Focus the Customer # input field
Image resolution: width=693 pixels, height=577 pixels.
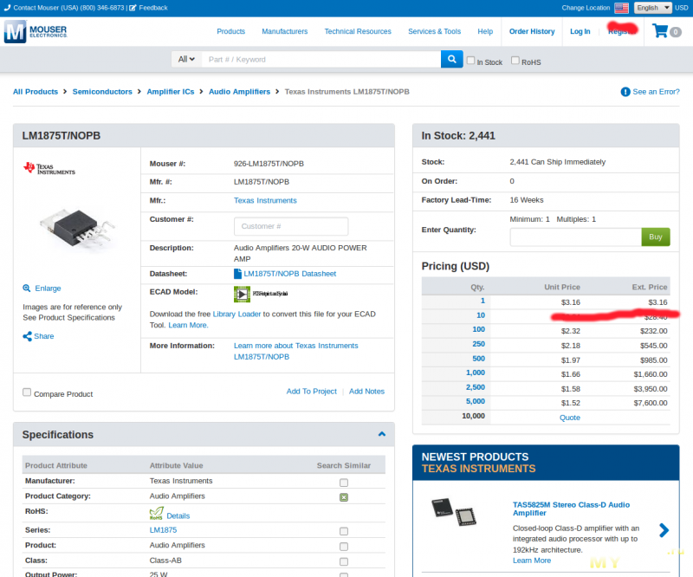[x=291, y=226]
